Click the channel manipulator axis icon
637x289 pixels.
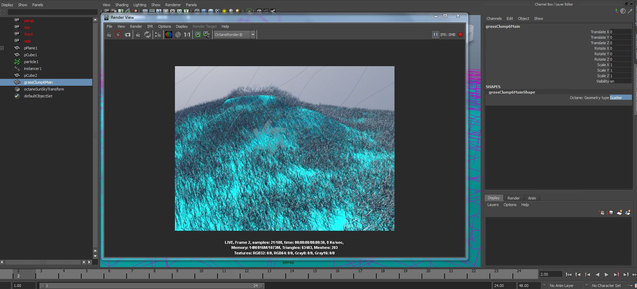616,11
